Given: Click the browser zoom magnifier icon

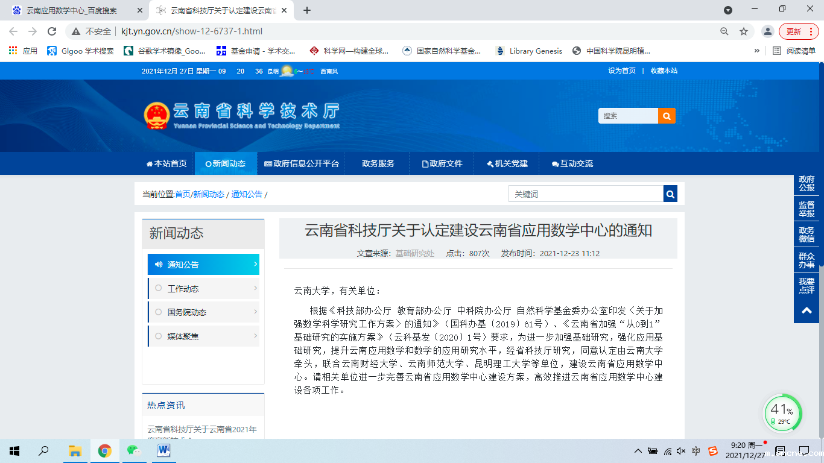Looking at the screenshot, I should click(724, 31).
